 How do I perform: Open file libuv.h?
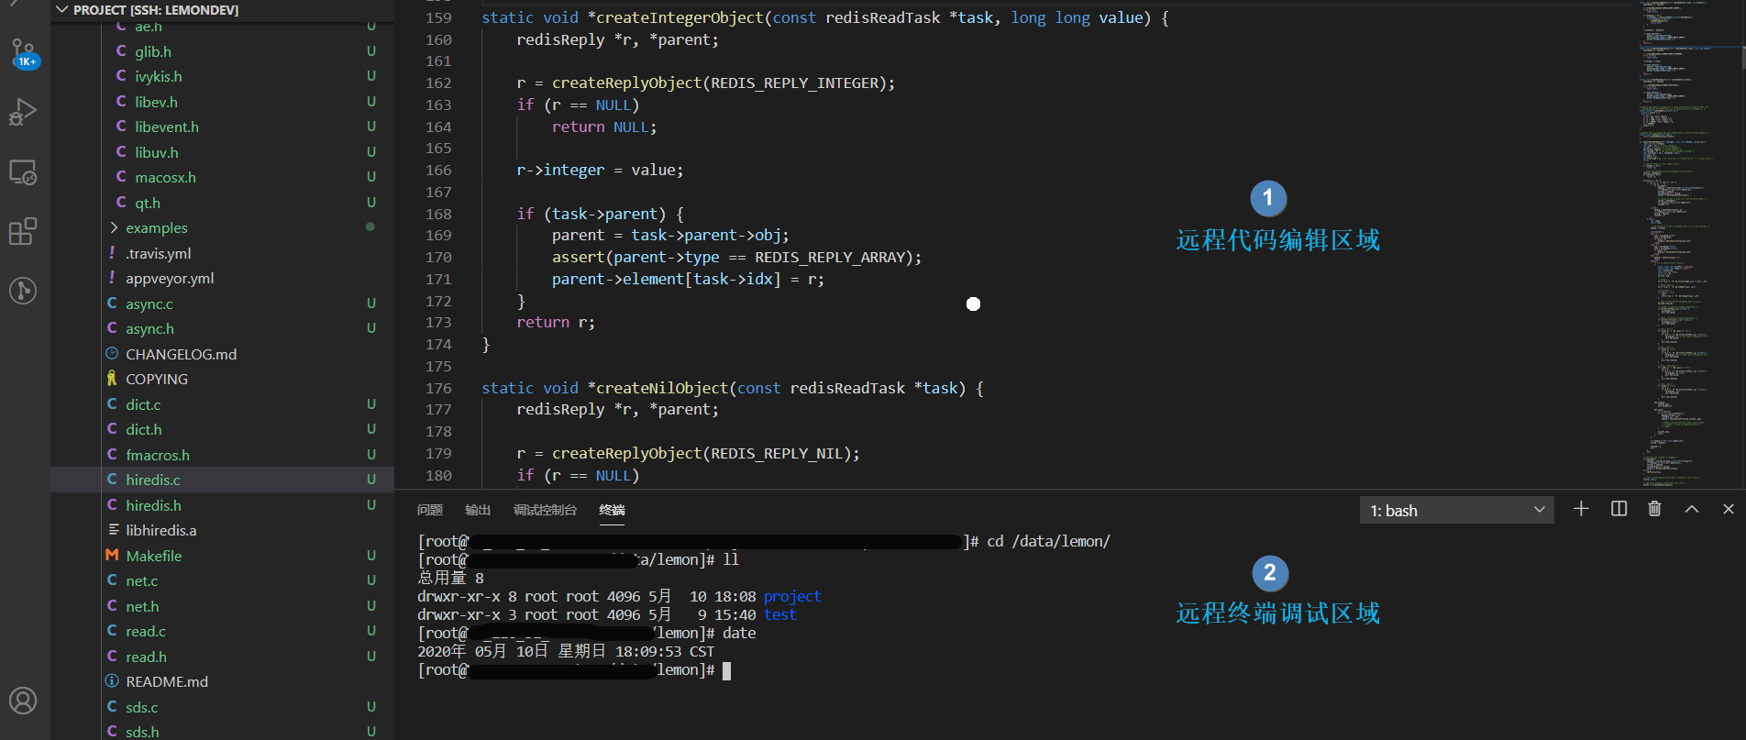pos(157,152)
